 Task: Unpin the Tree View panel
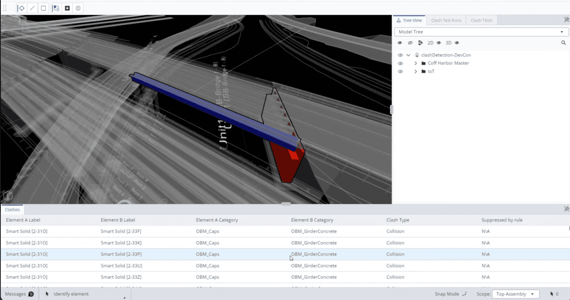coord(566,20)
